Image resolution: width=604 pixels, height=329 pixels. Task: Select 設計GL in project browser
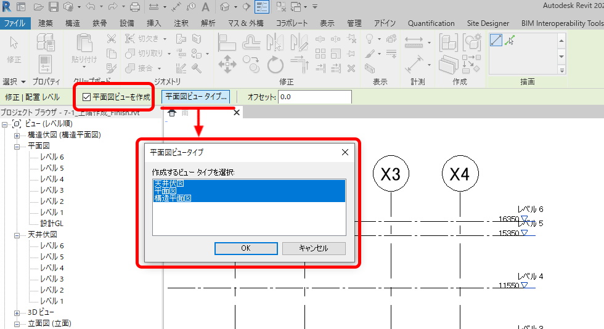[x=52, y=224]
